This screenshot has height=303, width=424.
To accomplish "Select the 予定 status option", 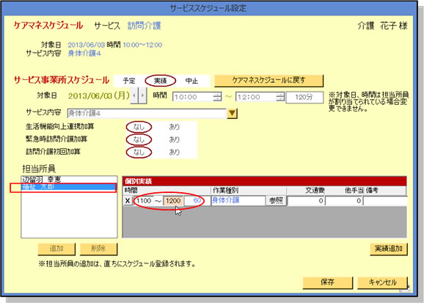I will click(129, 81).
